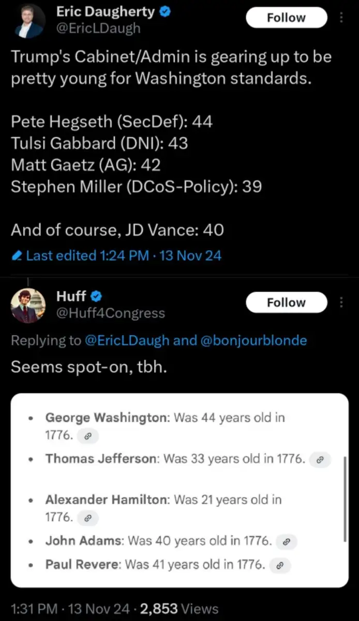Click the source link icon for John Adams
The image size is (359, 621).
tap(287, 542)
